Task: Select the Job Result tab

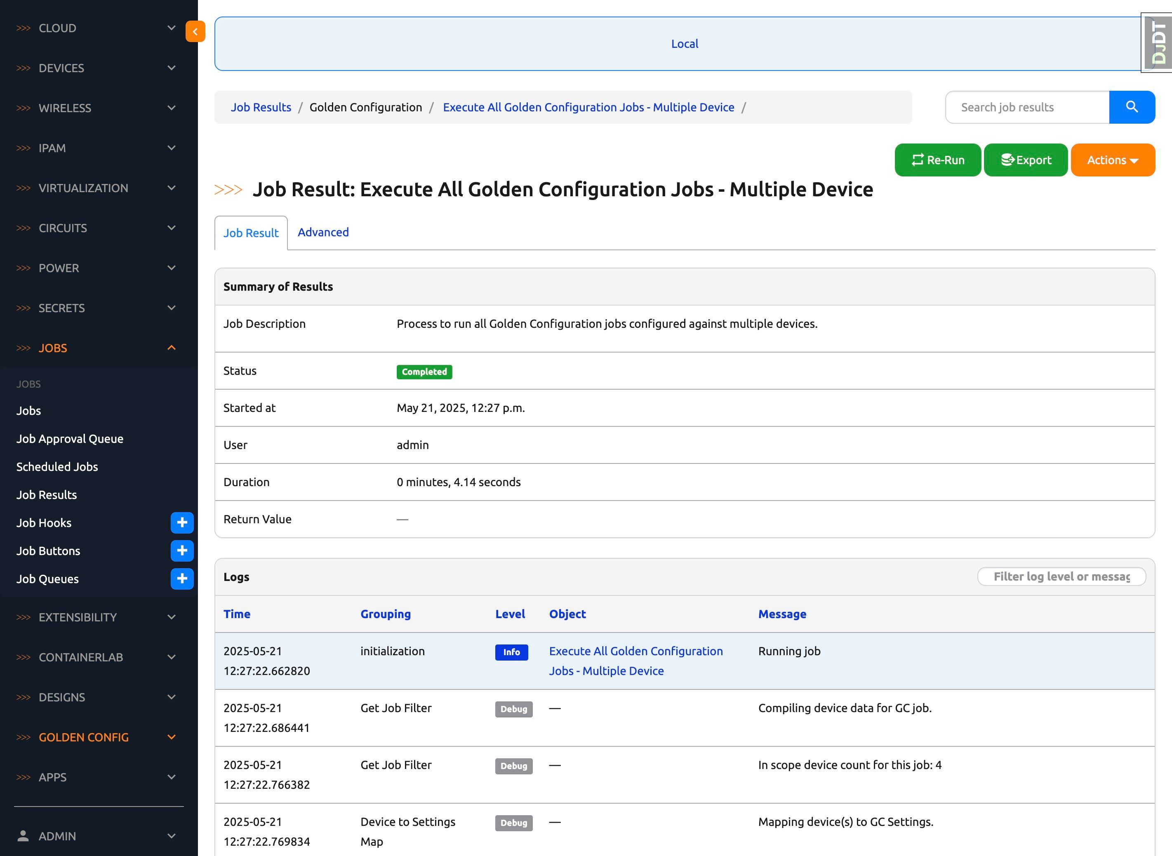Action: 251,233
